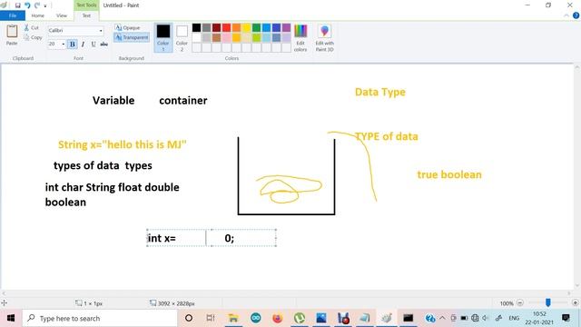This screenshot has height=327, width=581.
Task: Open the File menu
Action: [13, 15]
